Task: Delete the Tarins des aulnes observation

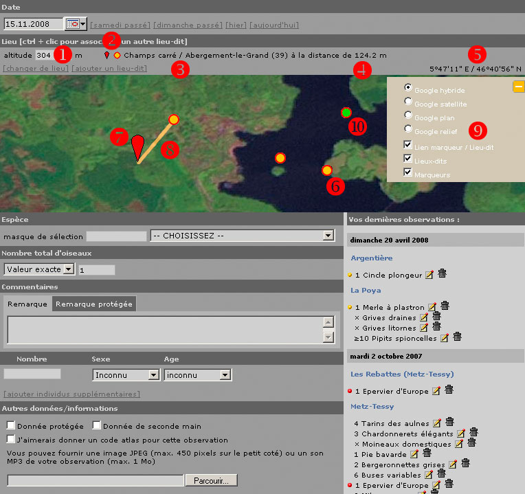Action: pos(449,422)
